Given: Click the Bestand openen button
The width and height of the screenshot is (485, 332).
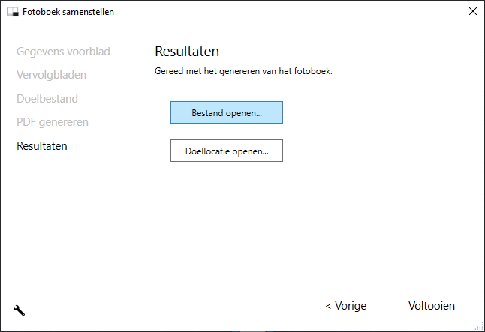Looking at the screenshot, I should [x=227, y=112].
